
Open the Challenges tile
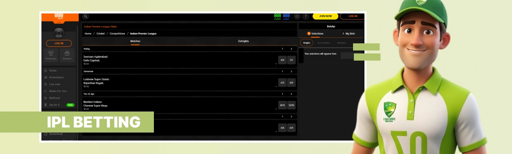coord(51,55)
